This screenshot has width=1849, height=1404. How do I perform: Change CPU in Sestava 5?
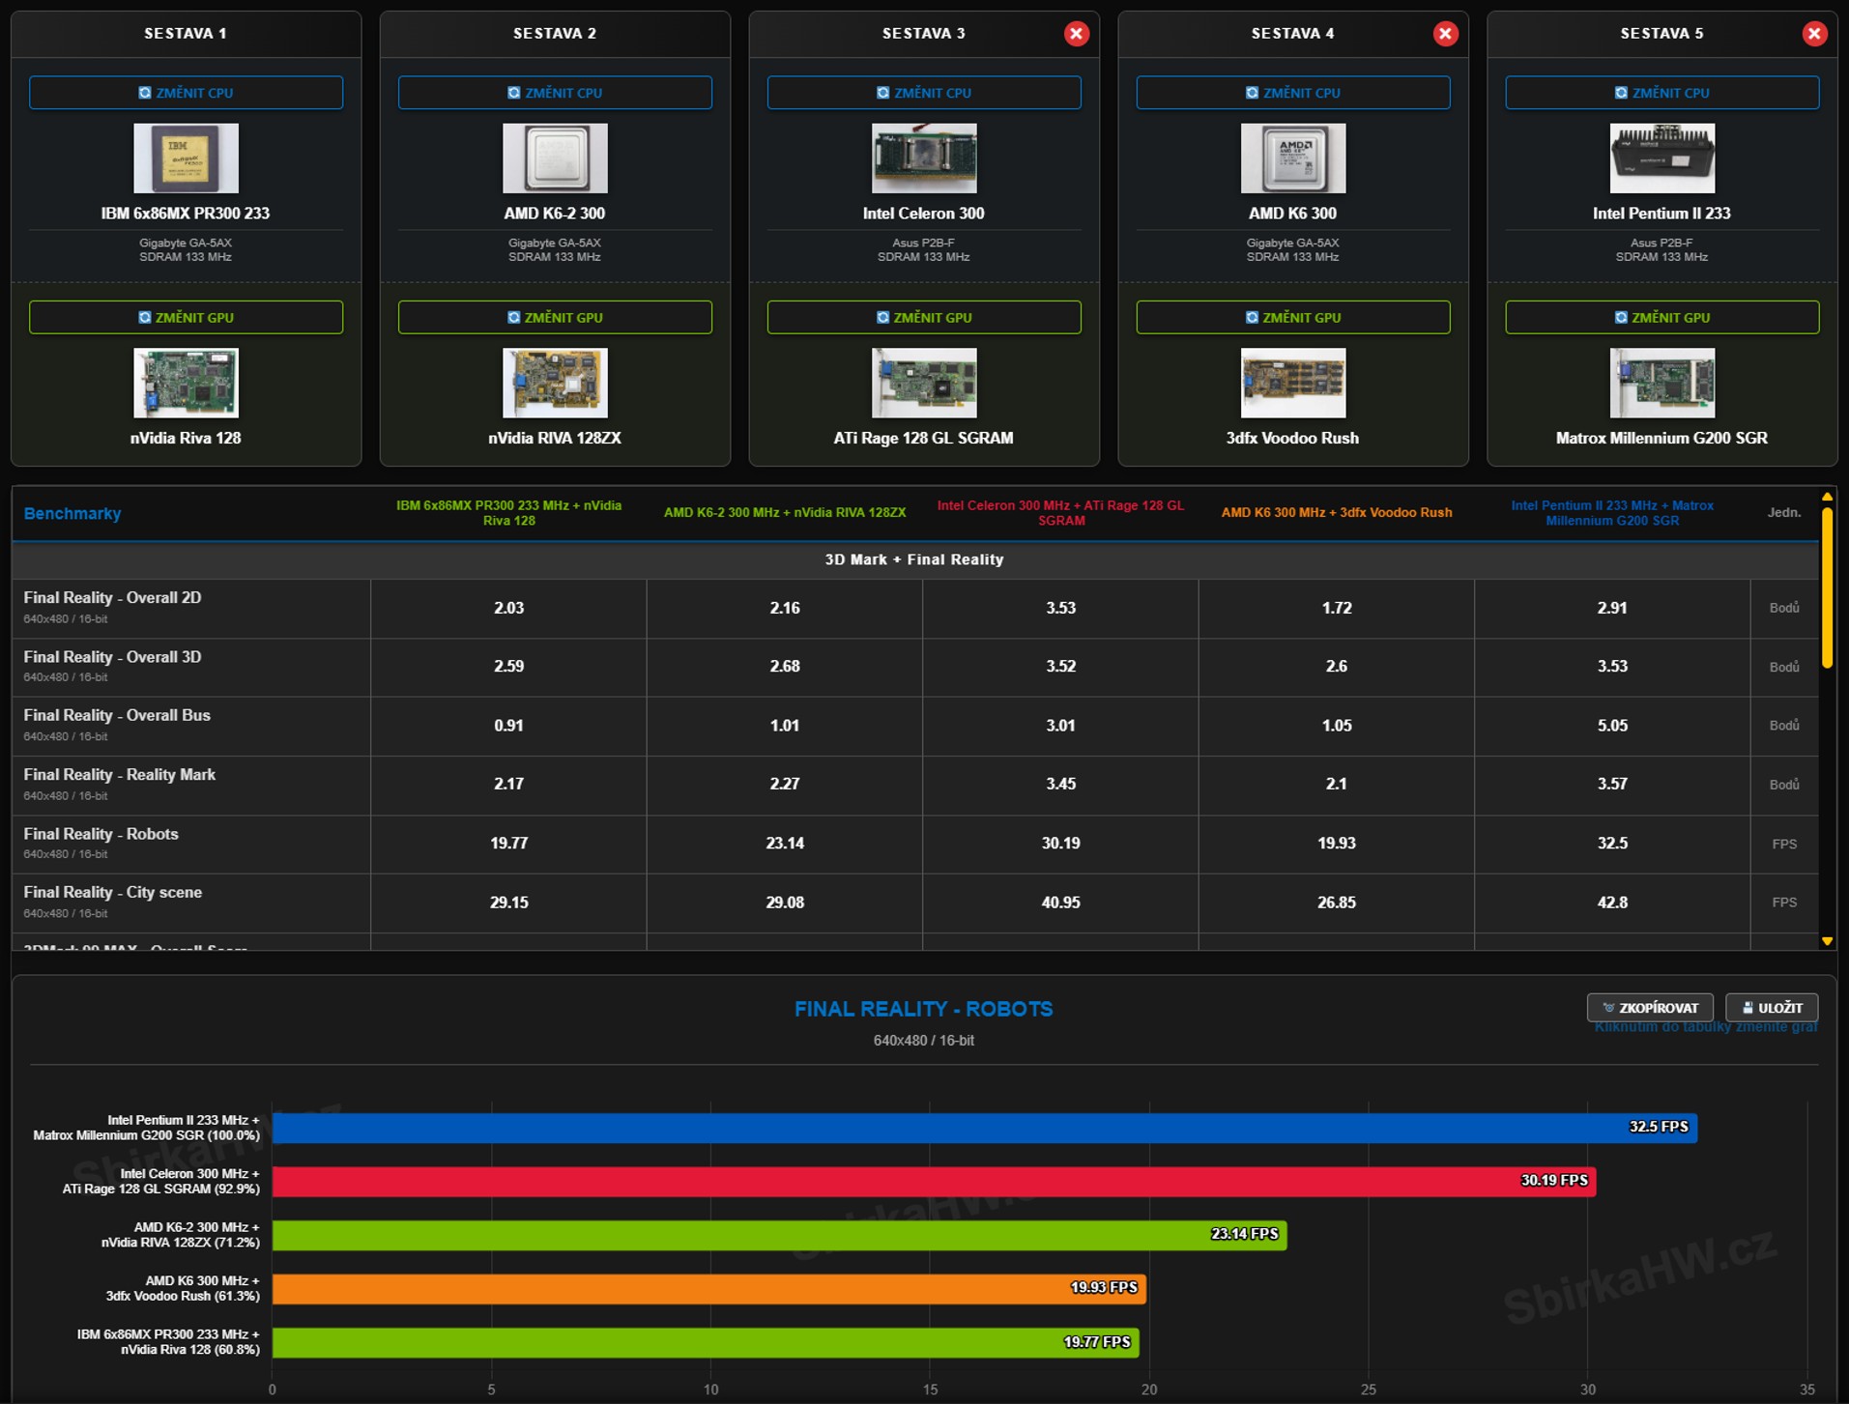coord(1662,93)
